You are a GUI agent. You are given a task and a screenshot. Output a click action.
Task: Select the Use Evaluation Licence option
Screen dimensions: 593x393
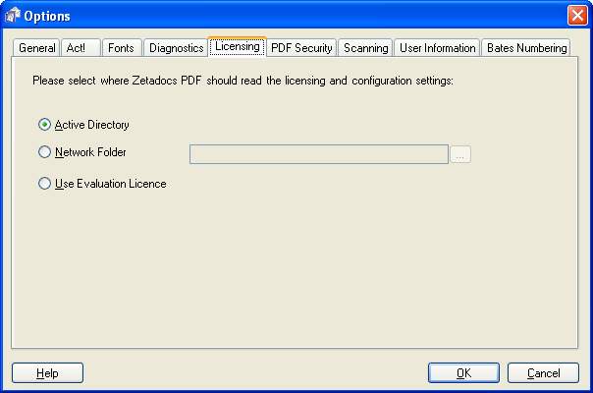click(x=44, y=184)
